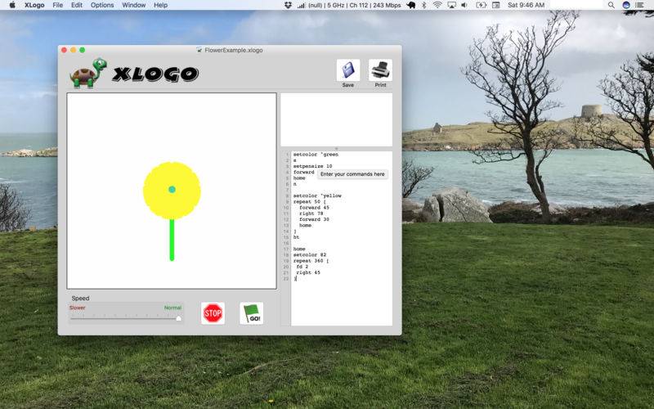Click the volume speaker icon
Screen dimensions: 654x409
(464, 5)
